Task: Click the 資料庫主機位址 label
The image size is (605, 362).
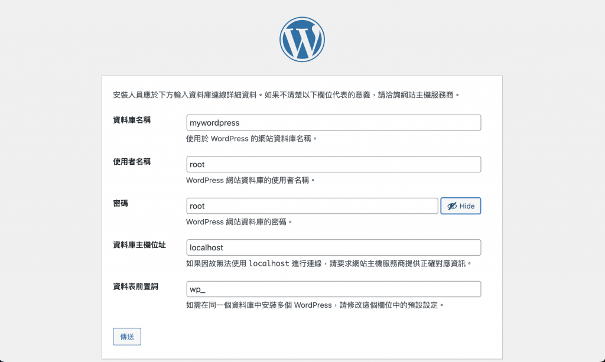Action: 139,245
